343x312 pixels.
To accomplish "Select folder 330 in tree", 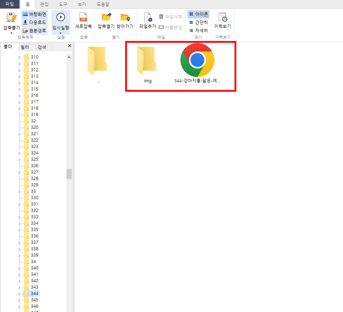I will pyautogui.click(x=34, y=198).
